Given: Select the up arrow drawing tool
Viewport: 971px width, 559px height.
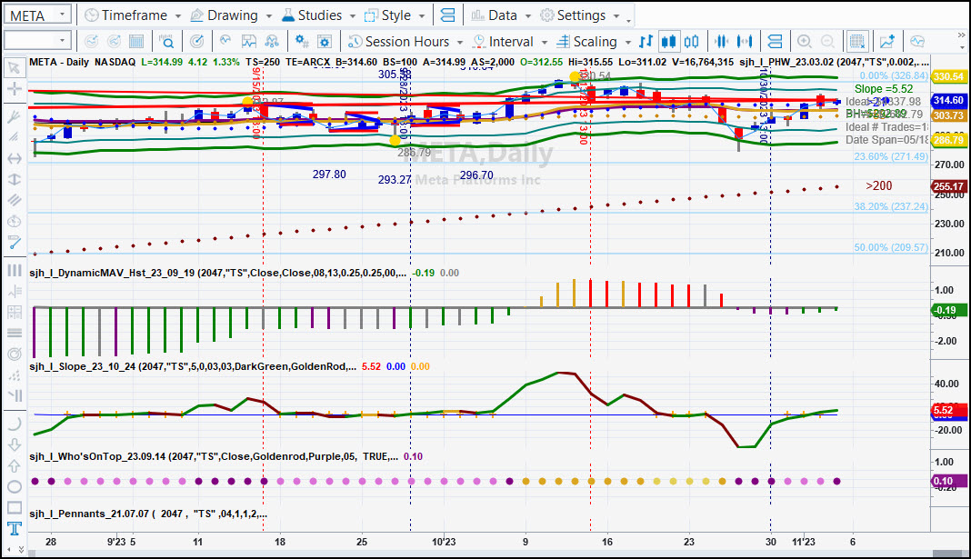Looking at the screenshot, I should click(x=15, y=465).
